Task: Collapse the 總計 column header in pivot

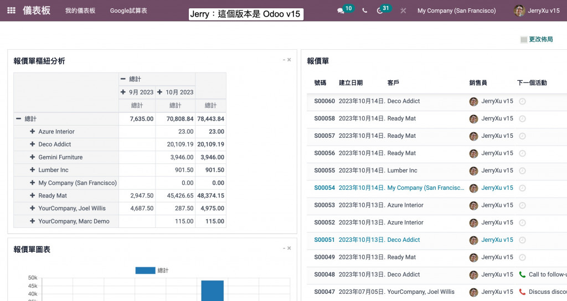Action: click(x=123, y=79)
